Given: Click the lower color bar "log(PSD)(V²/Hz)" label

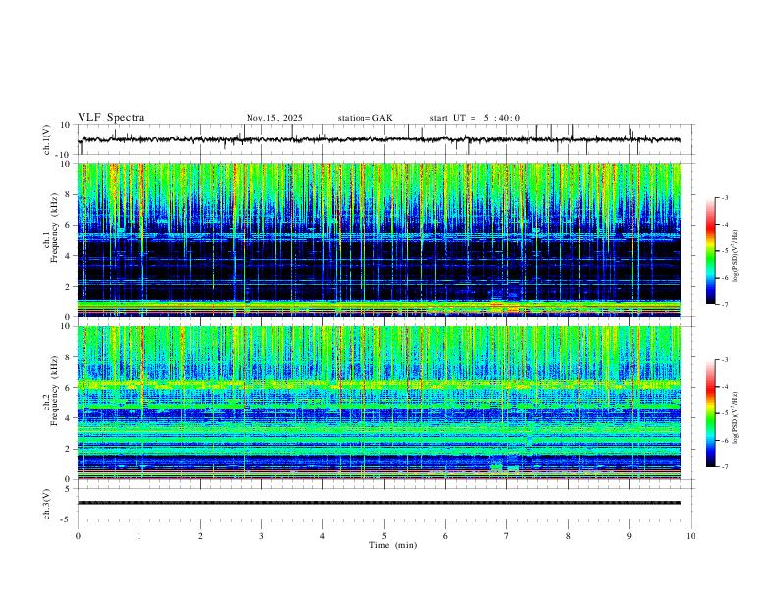Looking at the screenshot, I should (x=736, y=417).
